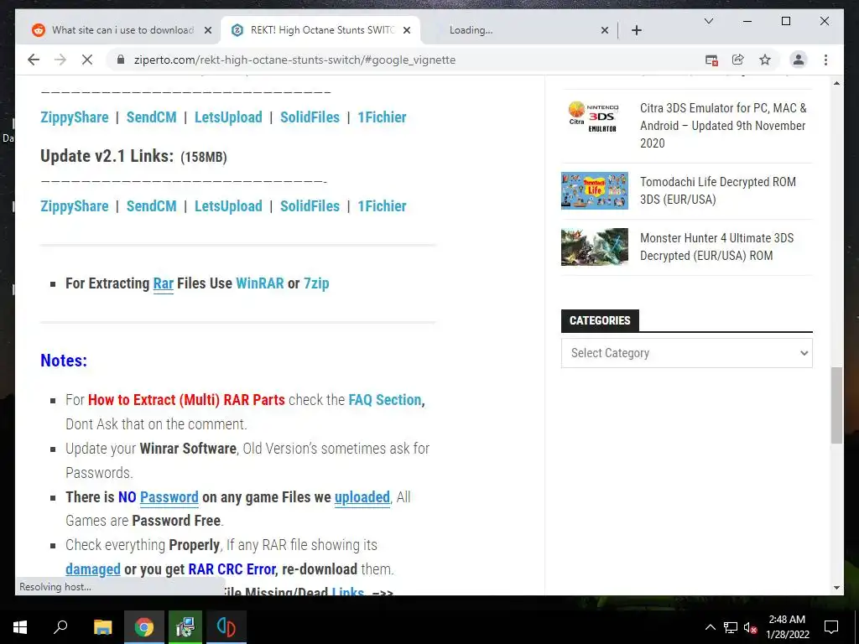
Task: Open Update v2.1 LetsUpload link
Action: (228, 206)
